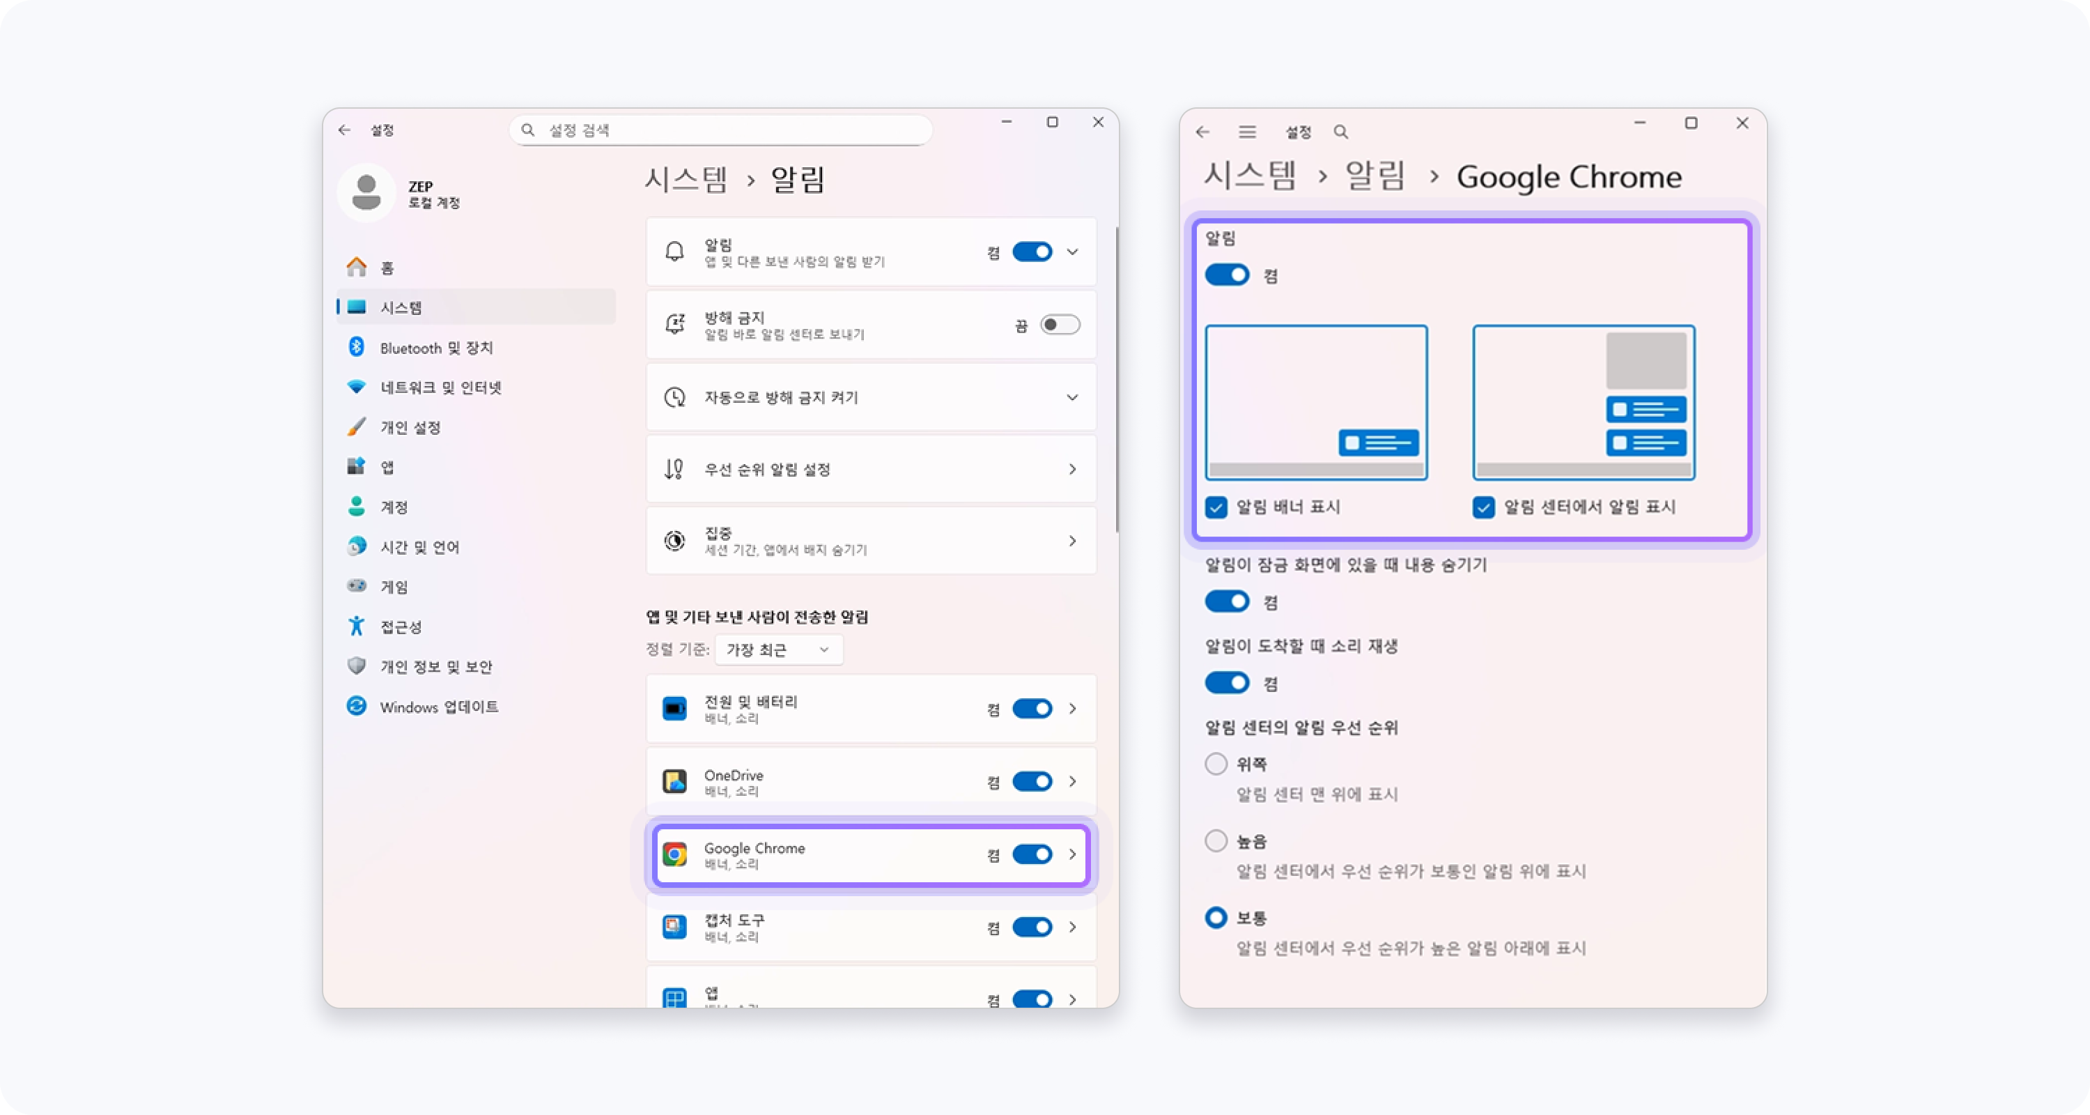This screenshot has height=1115, width=2090.
Task: Click the 설정 검색 search field
Action: 720,130
